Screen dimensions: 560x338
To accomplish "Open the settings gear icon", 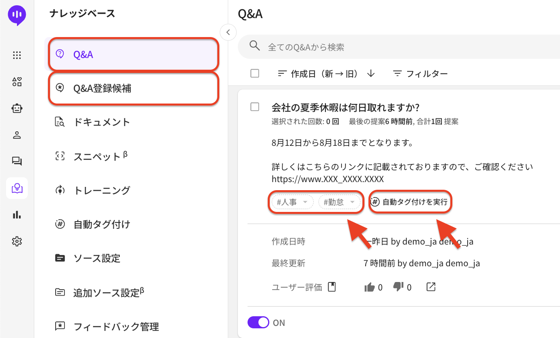I will [17, 241].
